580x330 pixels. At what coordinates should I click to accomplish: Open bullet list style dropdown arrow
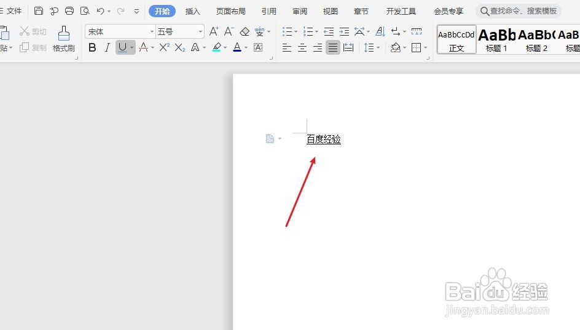[296, 32]
